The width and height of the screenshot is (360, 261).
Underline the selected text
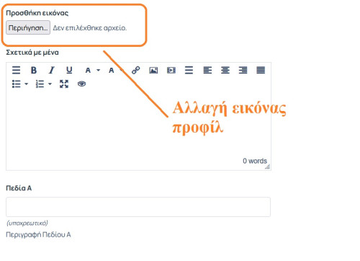[x=69, y=70]
